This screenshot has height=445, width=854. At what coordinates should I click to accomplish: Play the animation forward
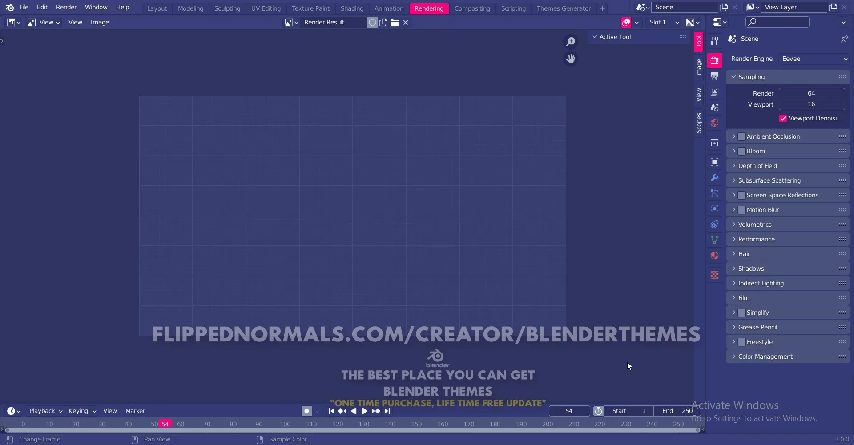click(365, 411)
